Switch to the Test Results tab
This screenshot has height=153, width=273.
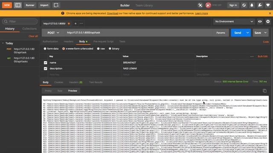pos(96,82)
